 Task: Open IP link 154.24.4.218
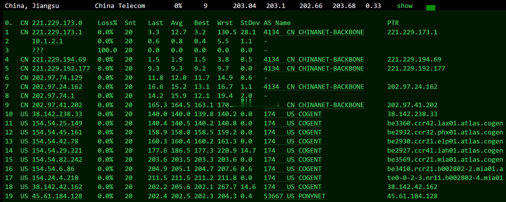tap(55, 178)
